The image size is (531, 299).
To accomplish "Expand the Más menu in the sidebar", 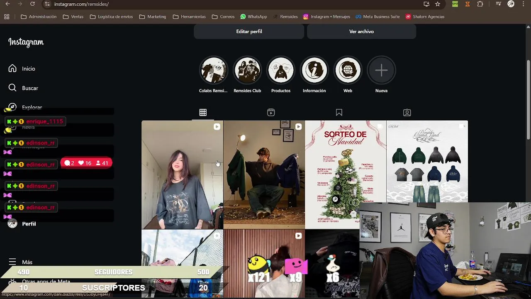I will (21, 262).
